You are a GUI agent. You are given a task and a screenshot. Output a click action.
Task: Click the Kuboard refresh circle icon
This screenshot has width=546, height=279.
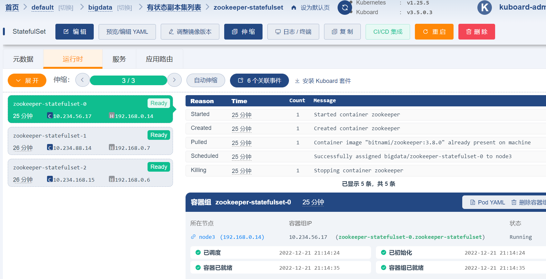pos(345,8)
